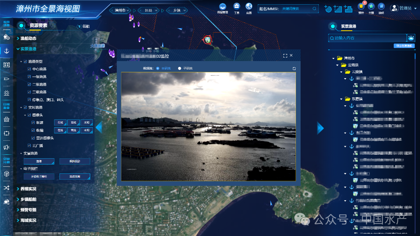The image size is (420, 236).
Task: Select the add-circle area drawing tool
Action: point(327,9)
